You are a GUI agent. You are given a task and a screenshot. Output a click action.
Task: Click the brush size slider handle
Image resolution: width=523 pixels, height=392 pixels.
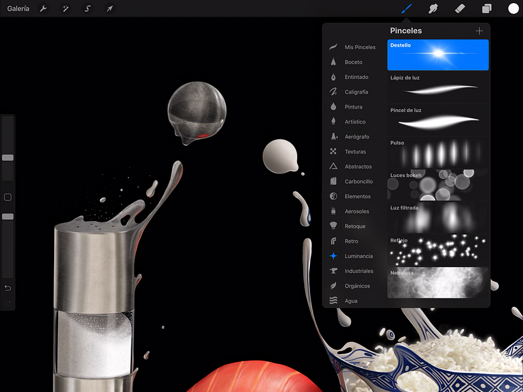click(8, 157)
